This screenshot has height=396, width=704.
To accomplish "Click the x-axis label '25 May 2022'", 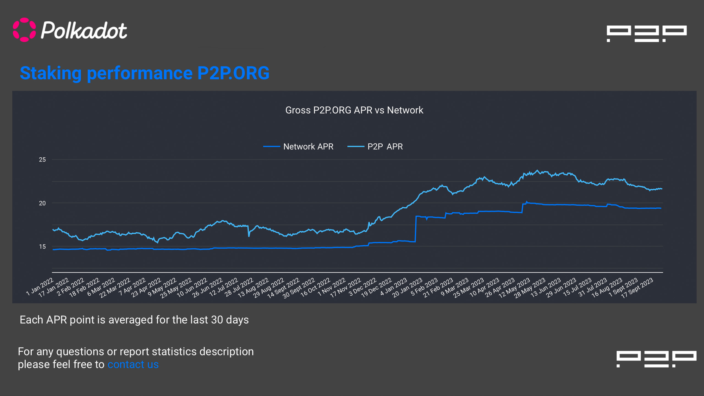I will (176, 288).
